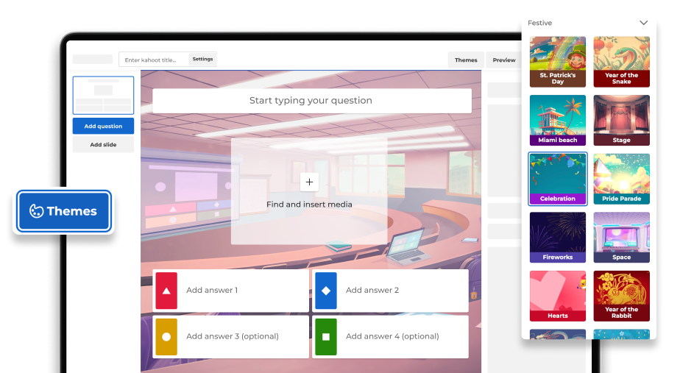Click the yellow circle icon on answer 3
The width and height of the screenshot is (680, 373).
click(x=166, y=336)
